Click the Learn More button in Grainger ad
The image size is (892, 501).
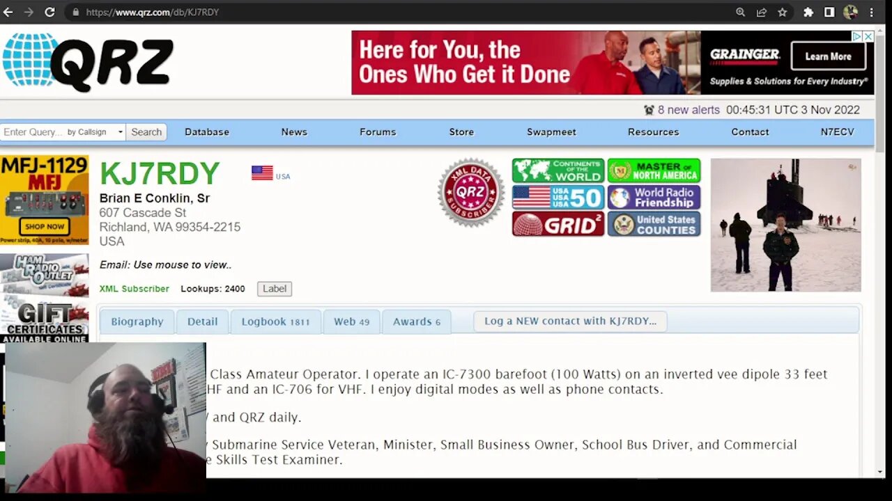pyautogui.click(x=828, y=56)
